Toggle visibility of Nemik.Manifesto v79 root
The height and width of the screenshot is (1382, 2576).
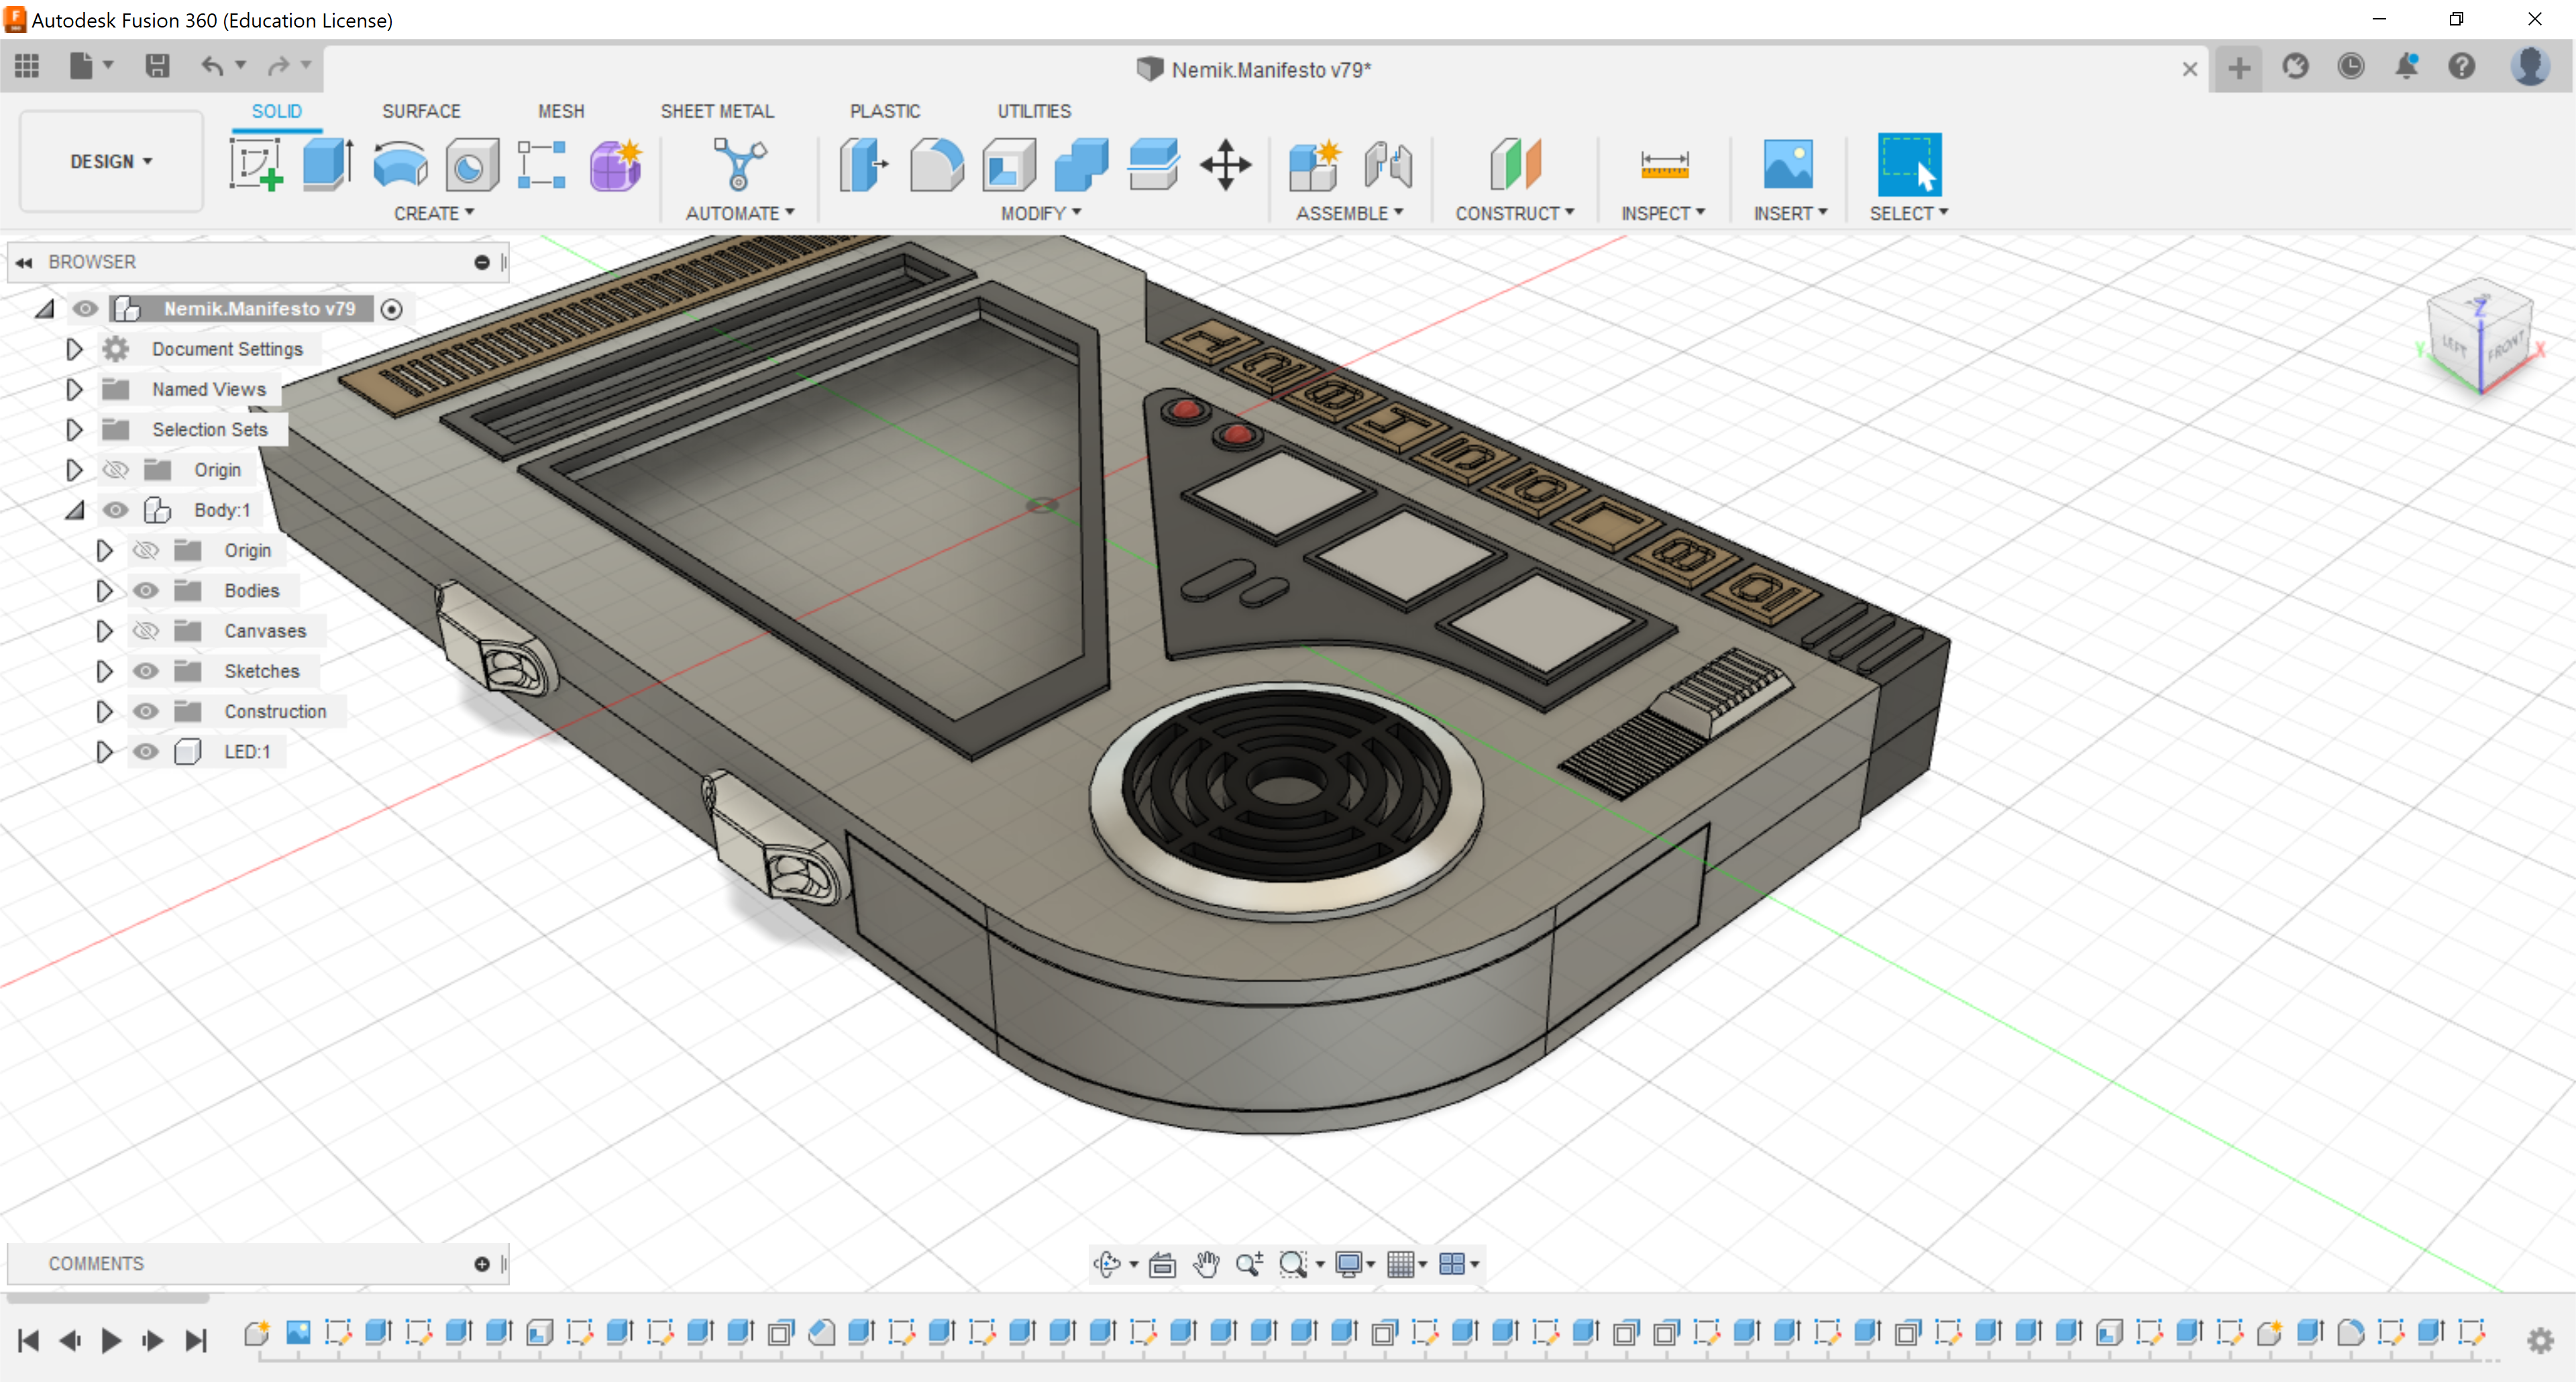pos(85,309)
